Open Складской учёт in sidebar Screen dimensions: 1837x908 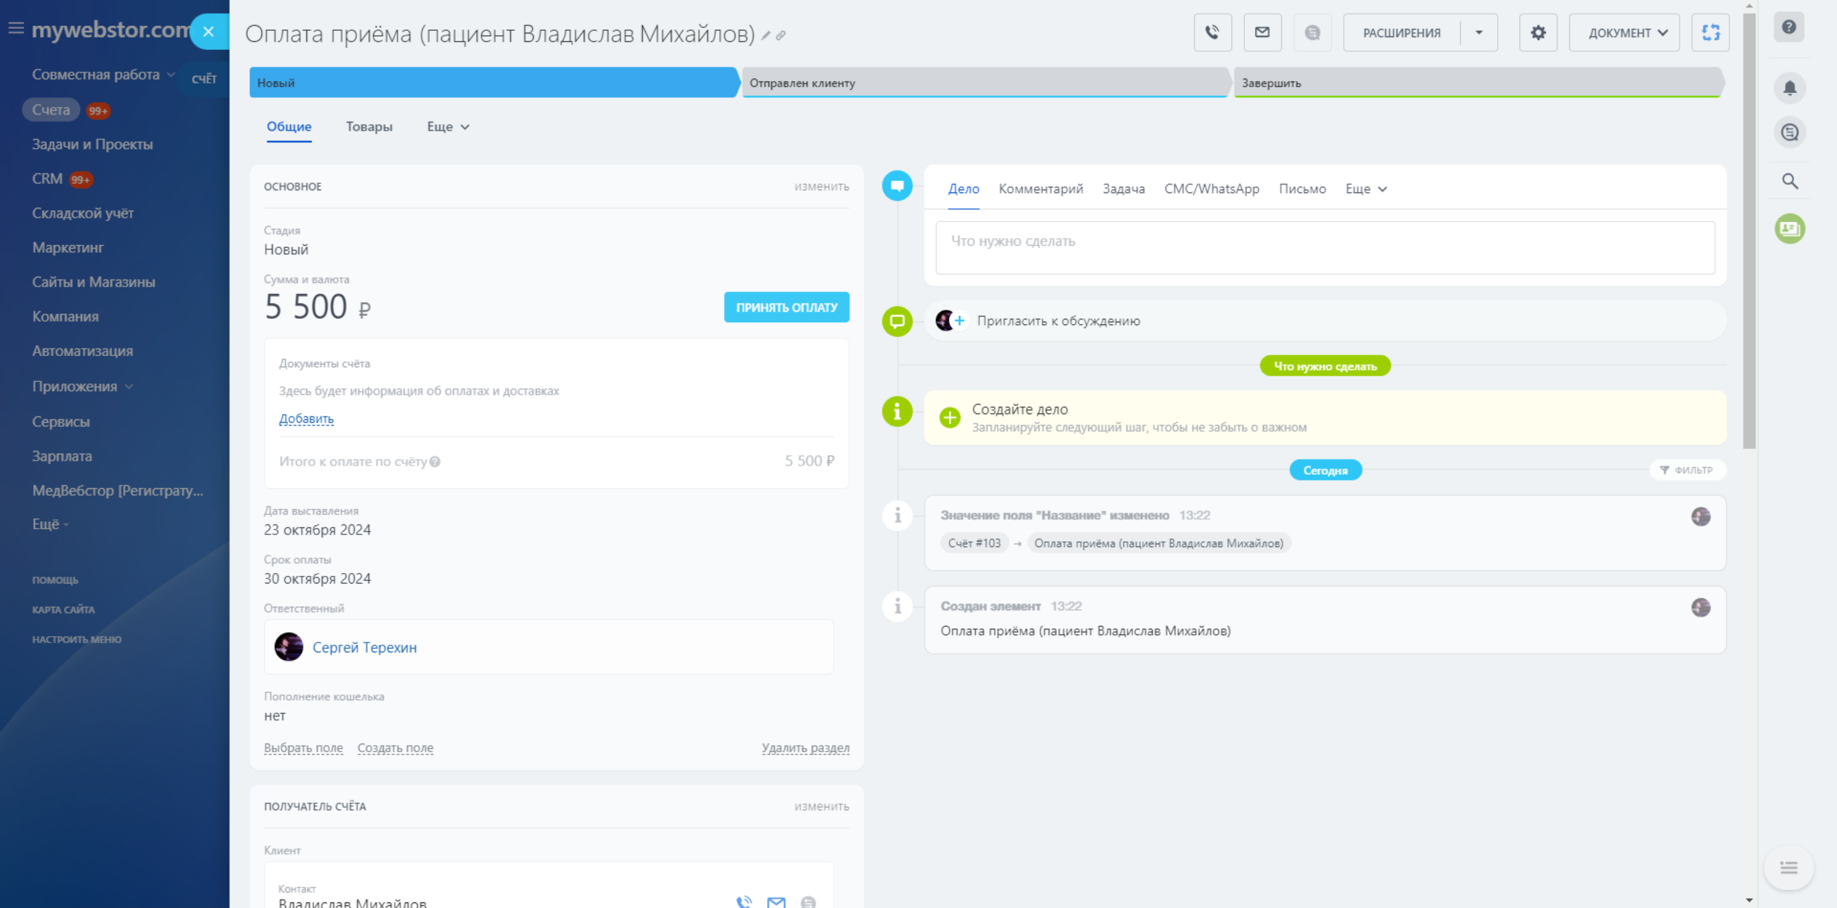83,213
